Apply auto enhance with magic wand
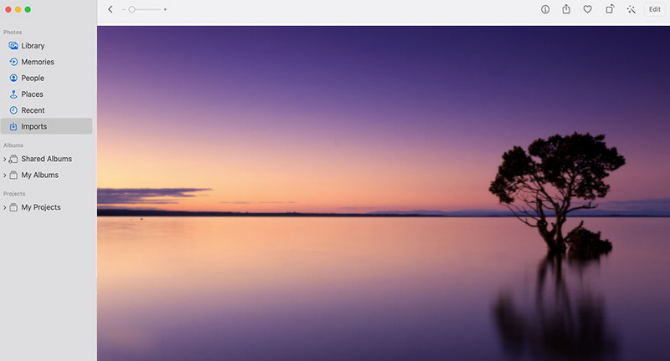Screen dimensions: 670x361 (631, 9)
